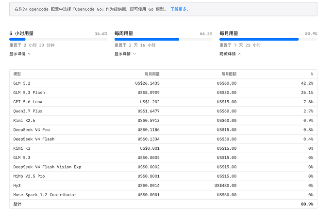This screenshot has height=220, width=335.
Task: Click usage value US$0.0002
Action: coord(149,167)
